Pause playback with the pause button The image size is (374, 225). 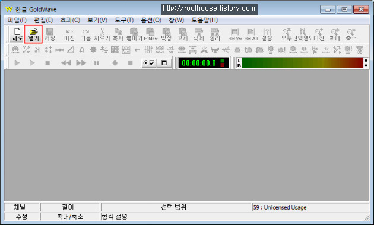click(96, 63)
